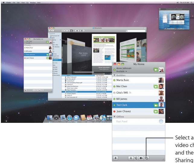Open Preview photos icon in the Dock
The height and width of the screenshot is (163, 194).
coord(96,118)
